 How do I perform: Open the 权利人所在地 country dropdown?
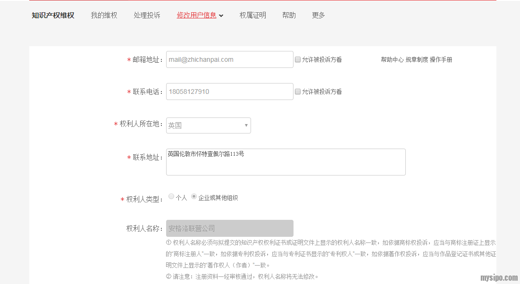[208, 125]
